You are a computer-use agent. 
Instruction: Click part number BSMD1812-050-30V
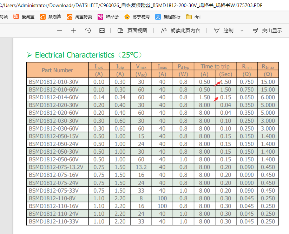(54, 152)
